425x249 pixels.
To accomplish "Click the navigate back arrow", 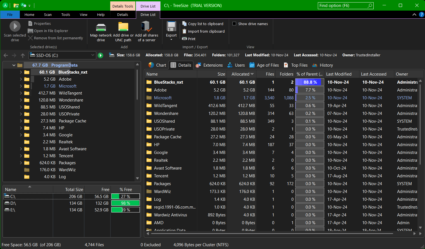I will point(6,55).
